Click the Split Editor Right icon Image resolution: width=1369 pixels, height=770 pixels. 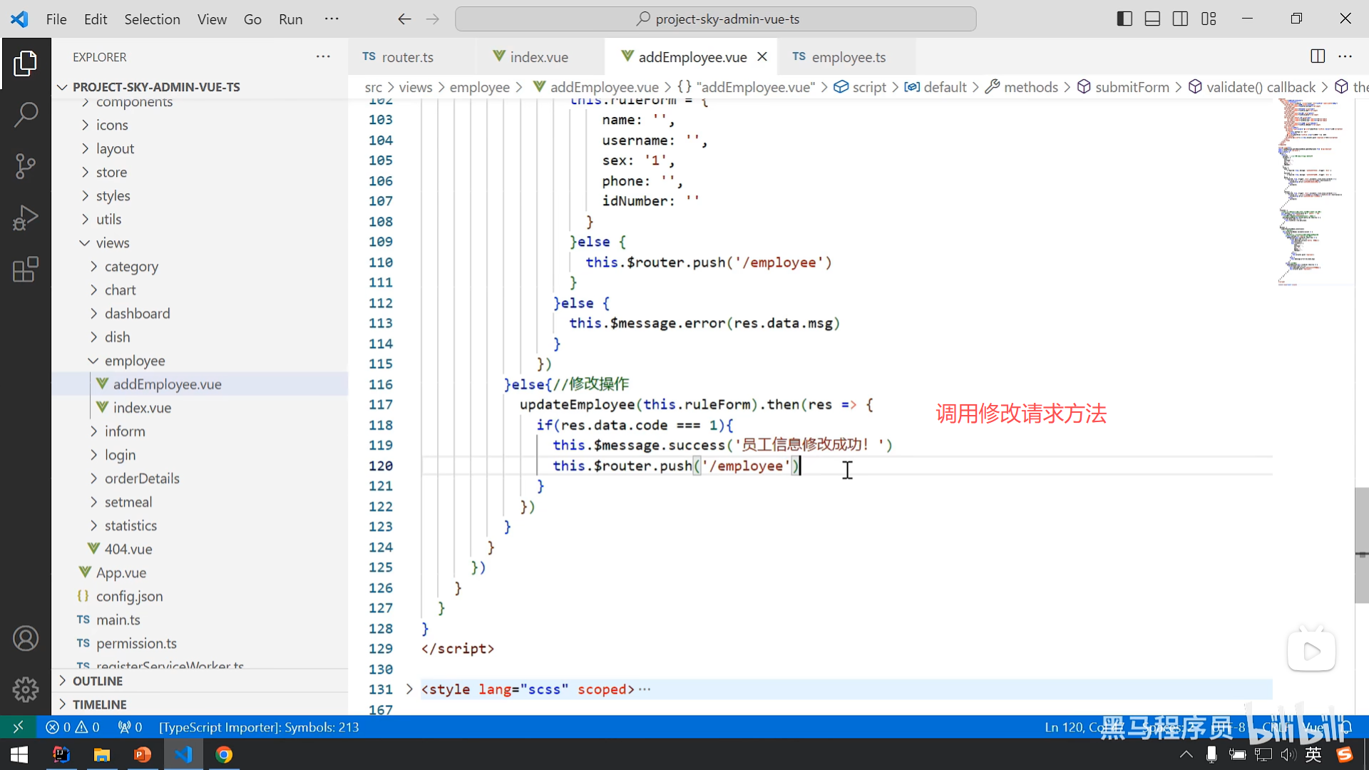click(x=1317, y=56)
